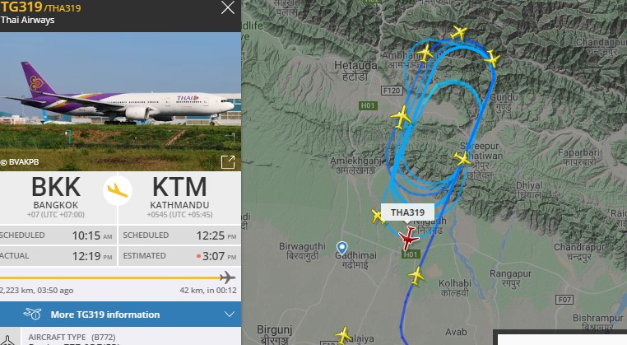The image size is (627, 345).
Task: Select the yellow plane near Amlekhganj holding loop
Action: tap(401, 117)
